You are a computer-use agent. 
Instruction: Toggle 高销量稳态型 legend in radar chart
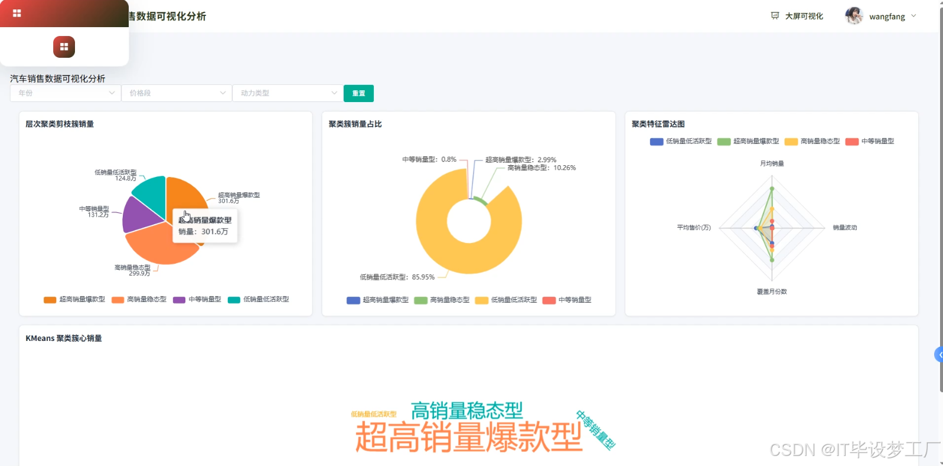813,142
